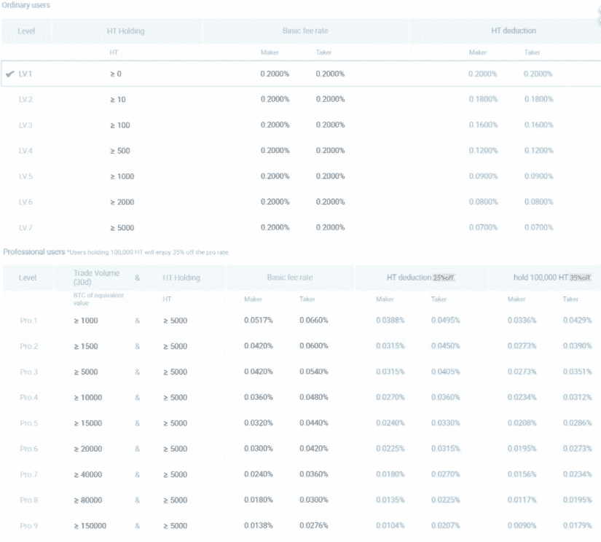Click the ≥ 150000 trade volume cell
This screenshot has width=601, height=542.
[x=90, y=525]
